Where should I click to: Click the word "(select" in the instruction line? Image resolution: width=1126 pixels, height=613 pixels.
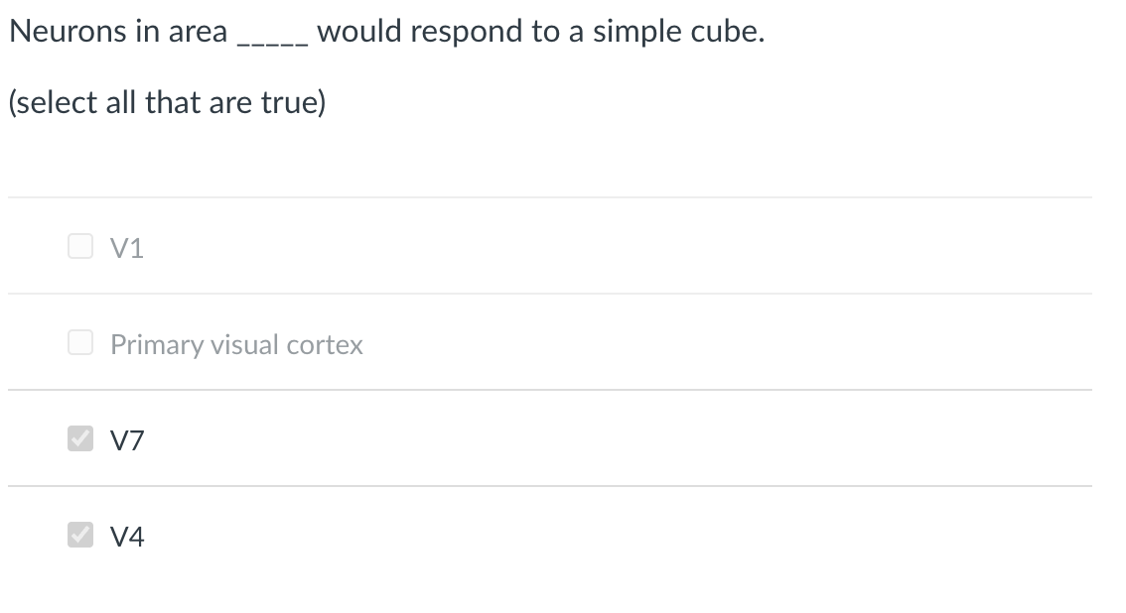point(54,102)
